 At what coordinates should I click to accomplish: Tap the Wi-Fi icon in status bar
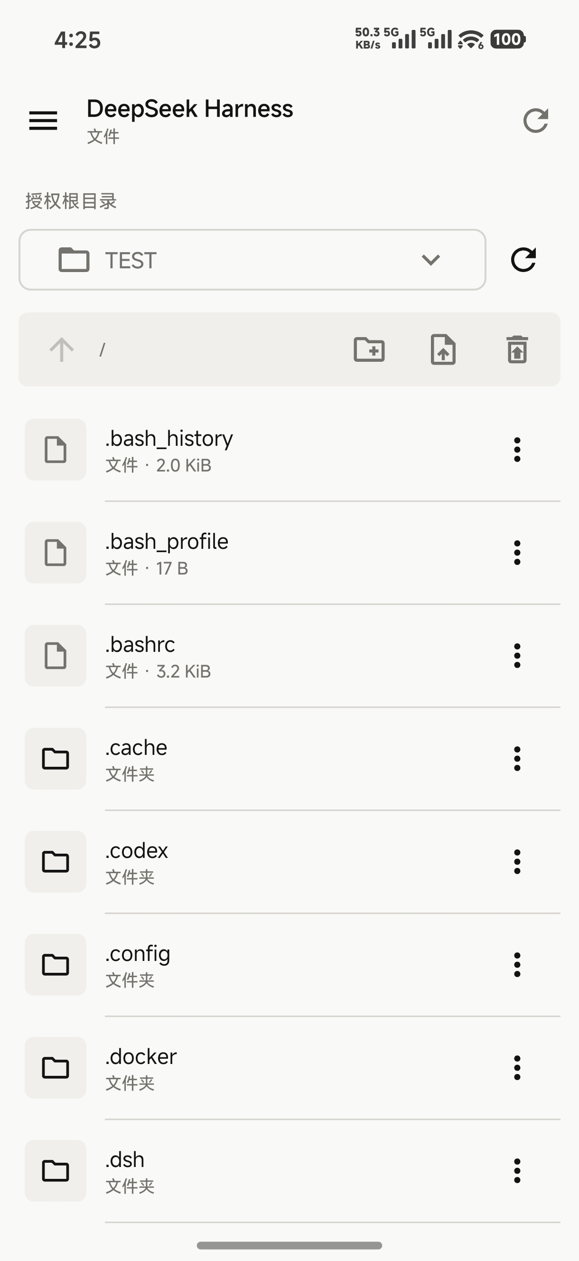coord(471,39)
